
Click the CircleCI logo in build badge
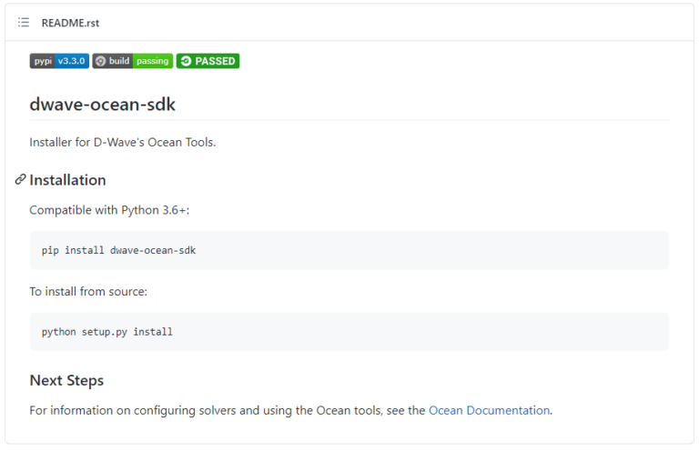(100, 61)
